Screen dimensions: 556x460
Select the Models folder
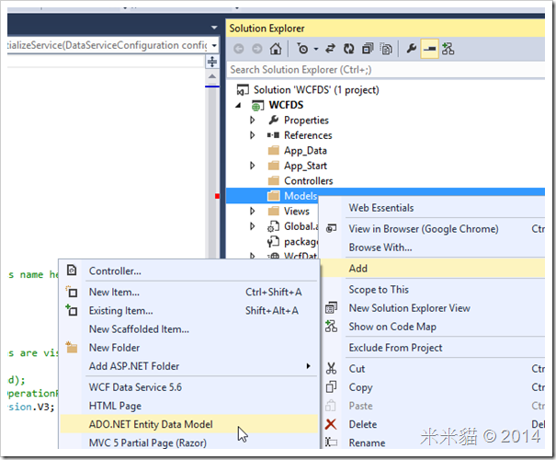click(x=301, y=196)
